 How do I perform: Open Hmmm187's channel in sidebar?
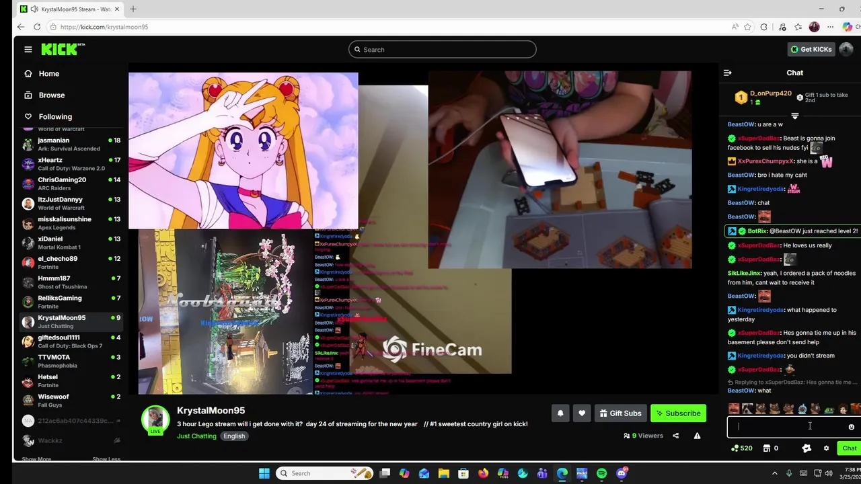pos(71,282)
